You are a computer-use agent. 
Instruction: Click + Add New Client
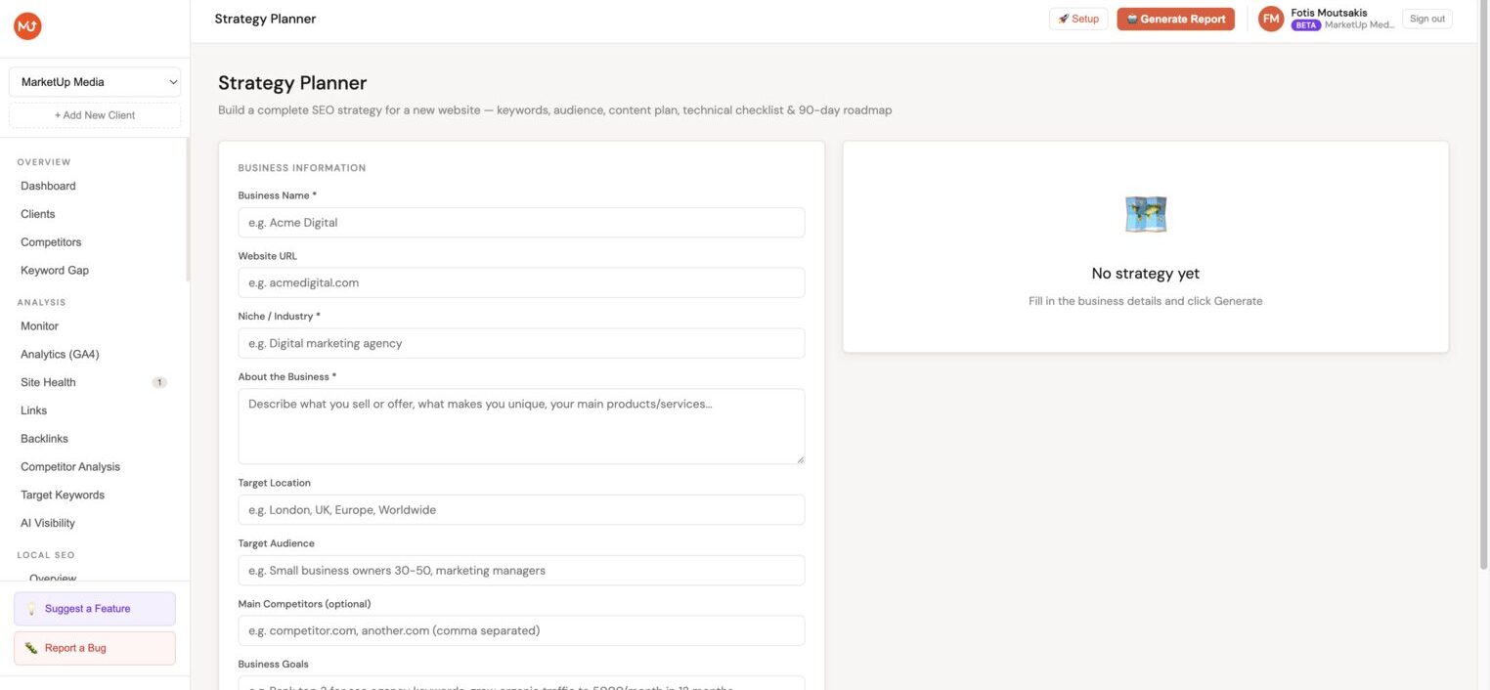click(x=95, y=115)
